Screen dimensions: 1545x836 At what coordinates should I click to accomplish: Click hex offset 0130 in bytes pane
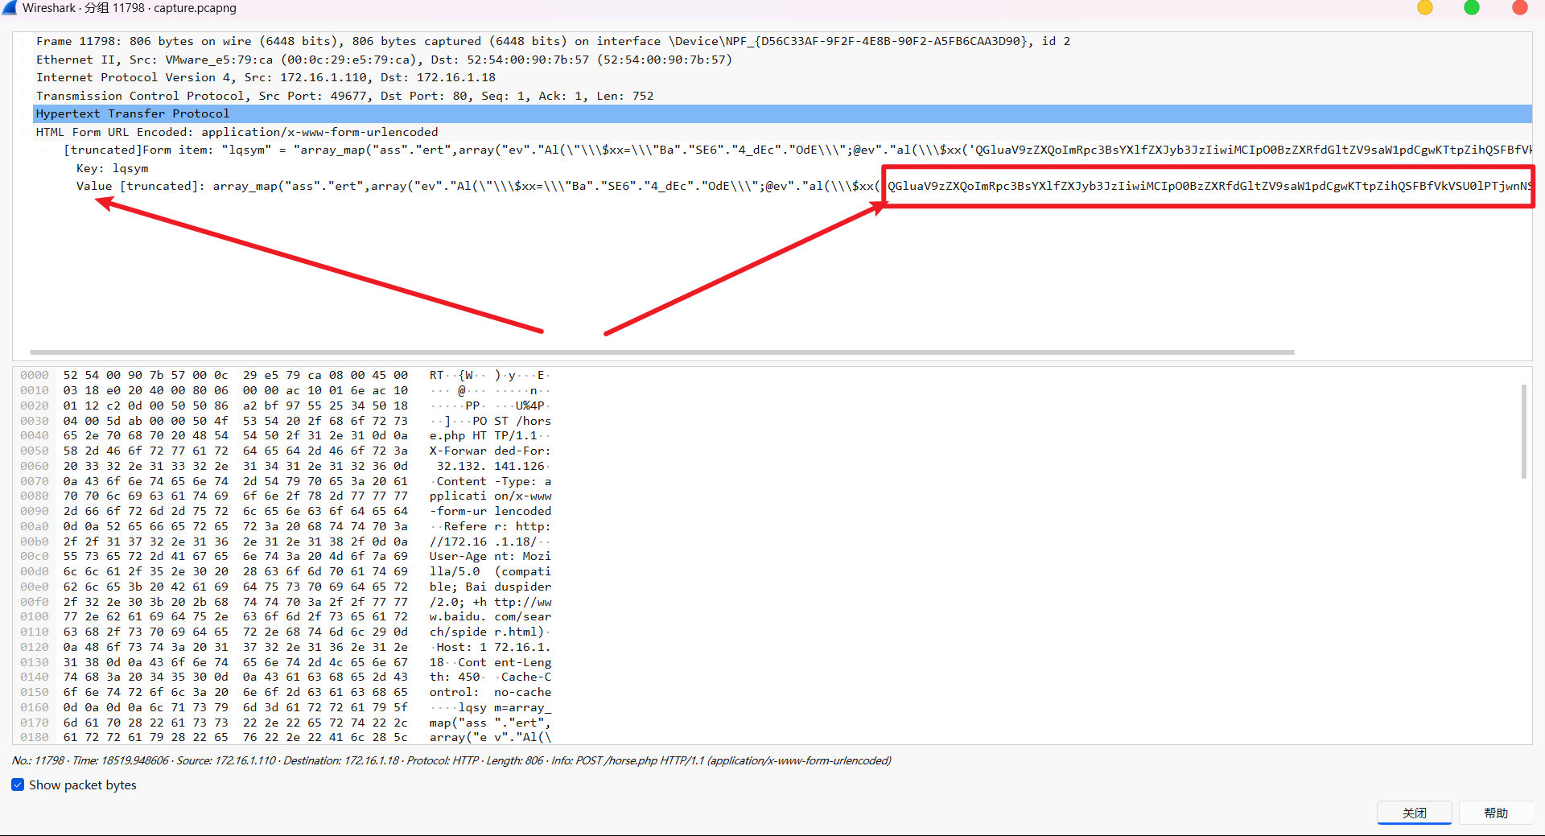35,662
